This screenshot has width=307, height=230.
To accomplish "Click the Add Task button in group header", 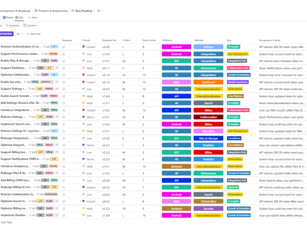I will pos(34,34).
